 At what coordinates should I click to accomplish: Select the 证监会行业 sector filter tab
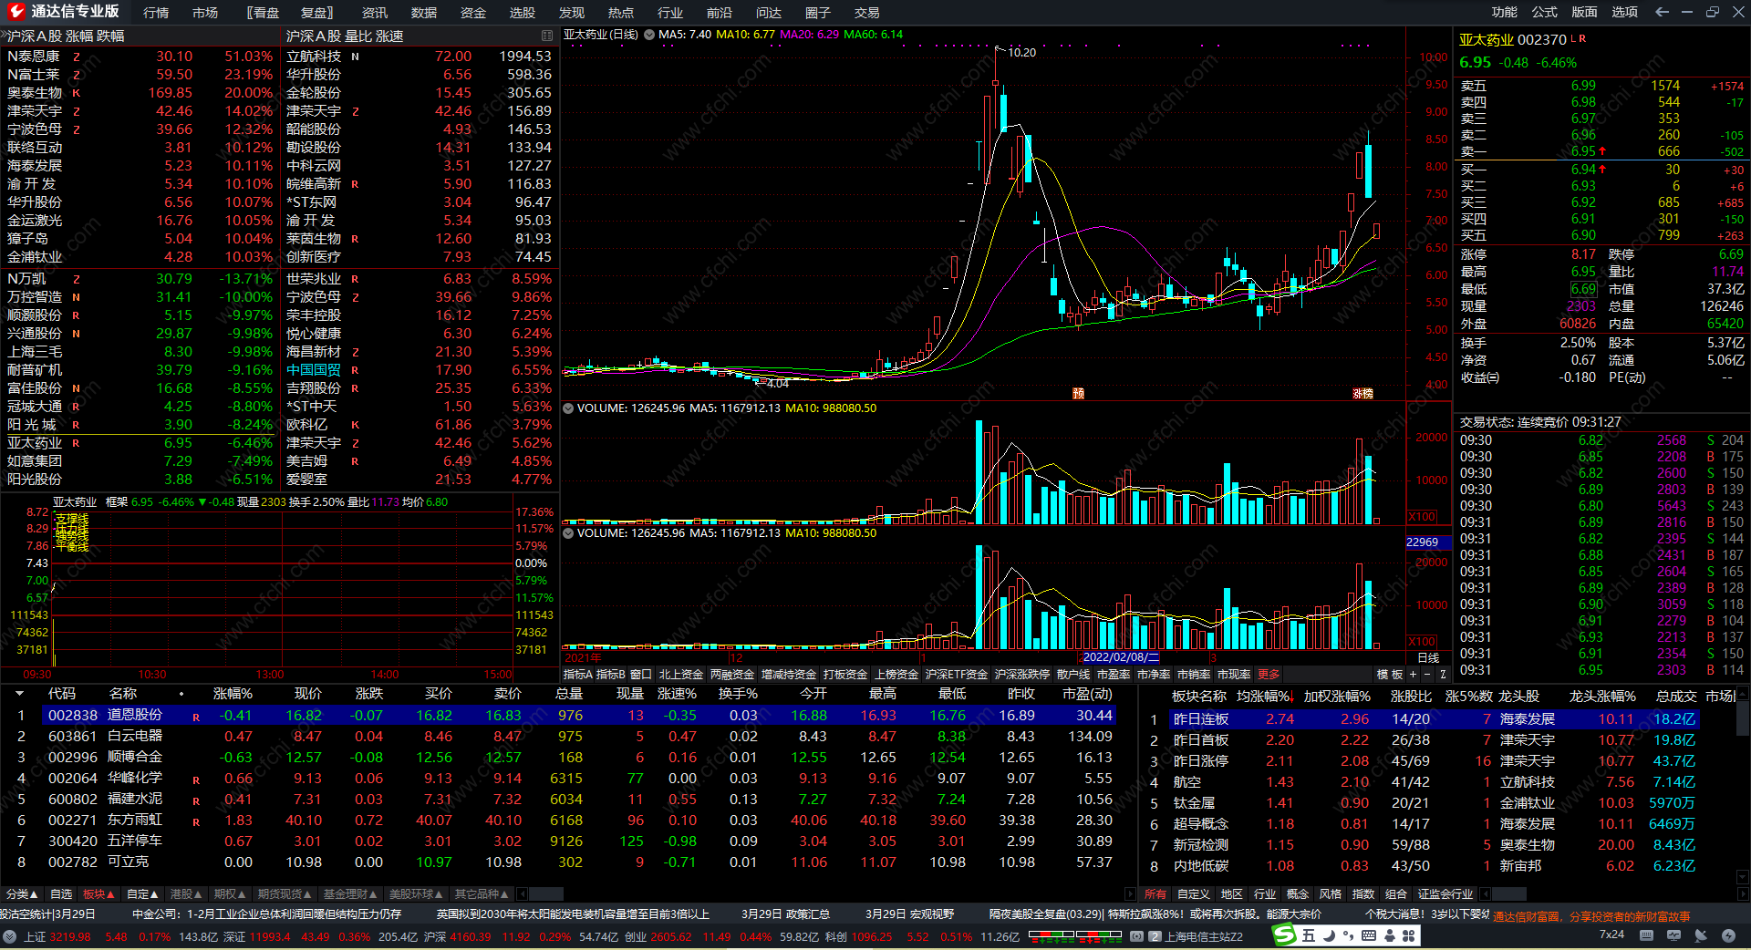point(1445,894)
